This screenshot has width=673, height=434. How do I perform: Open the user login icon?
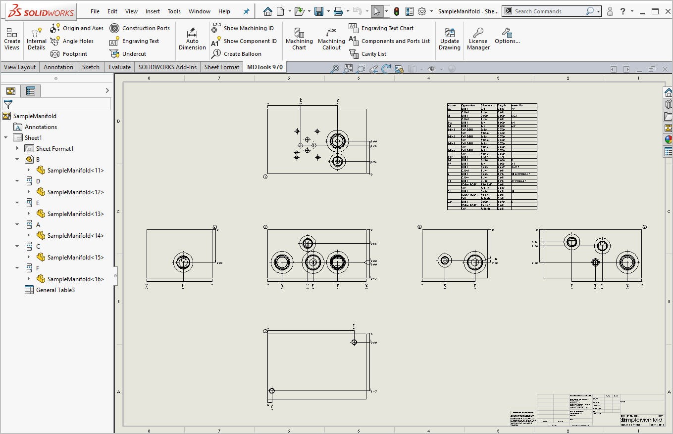click(610, 11)
